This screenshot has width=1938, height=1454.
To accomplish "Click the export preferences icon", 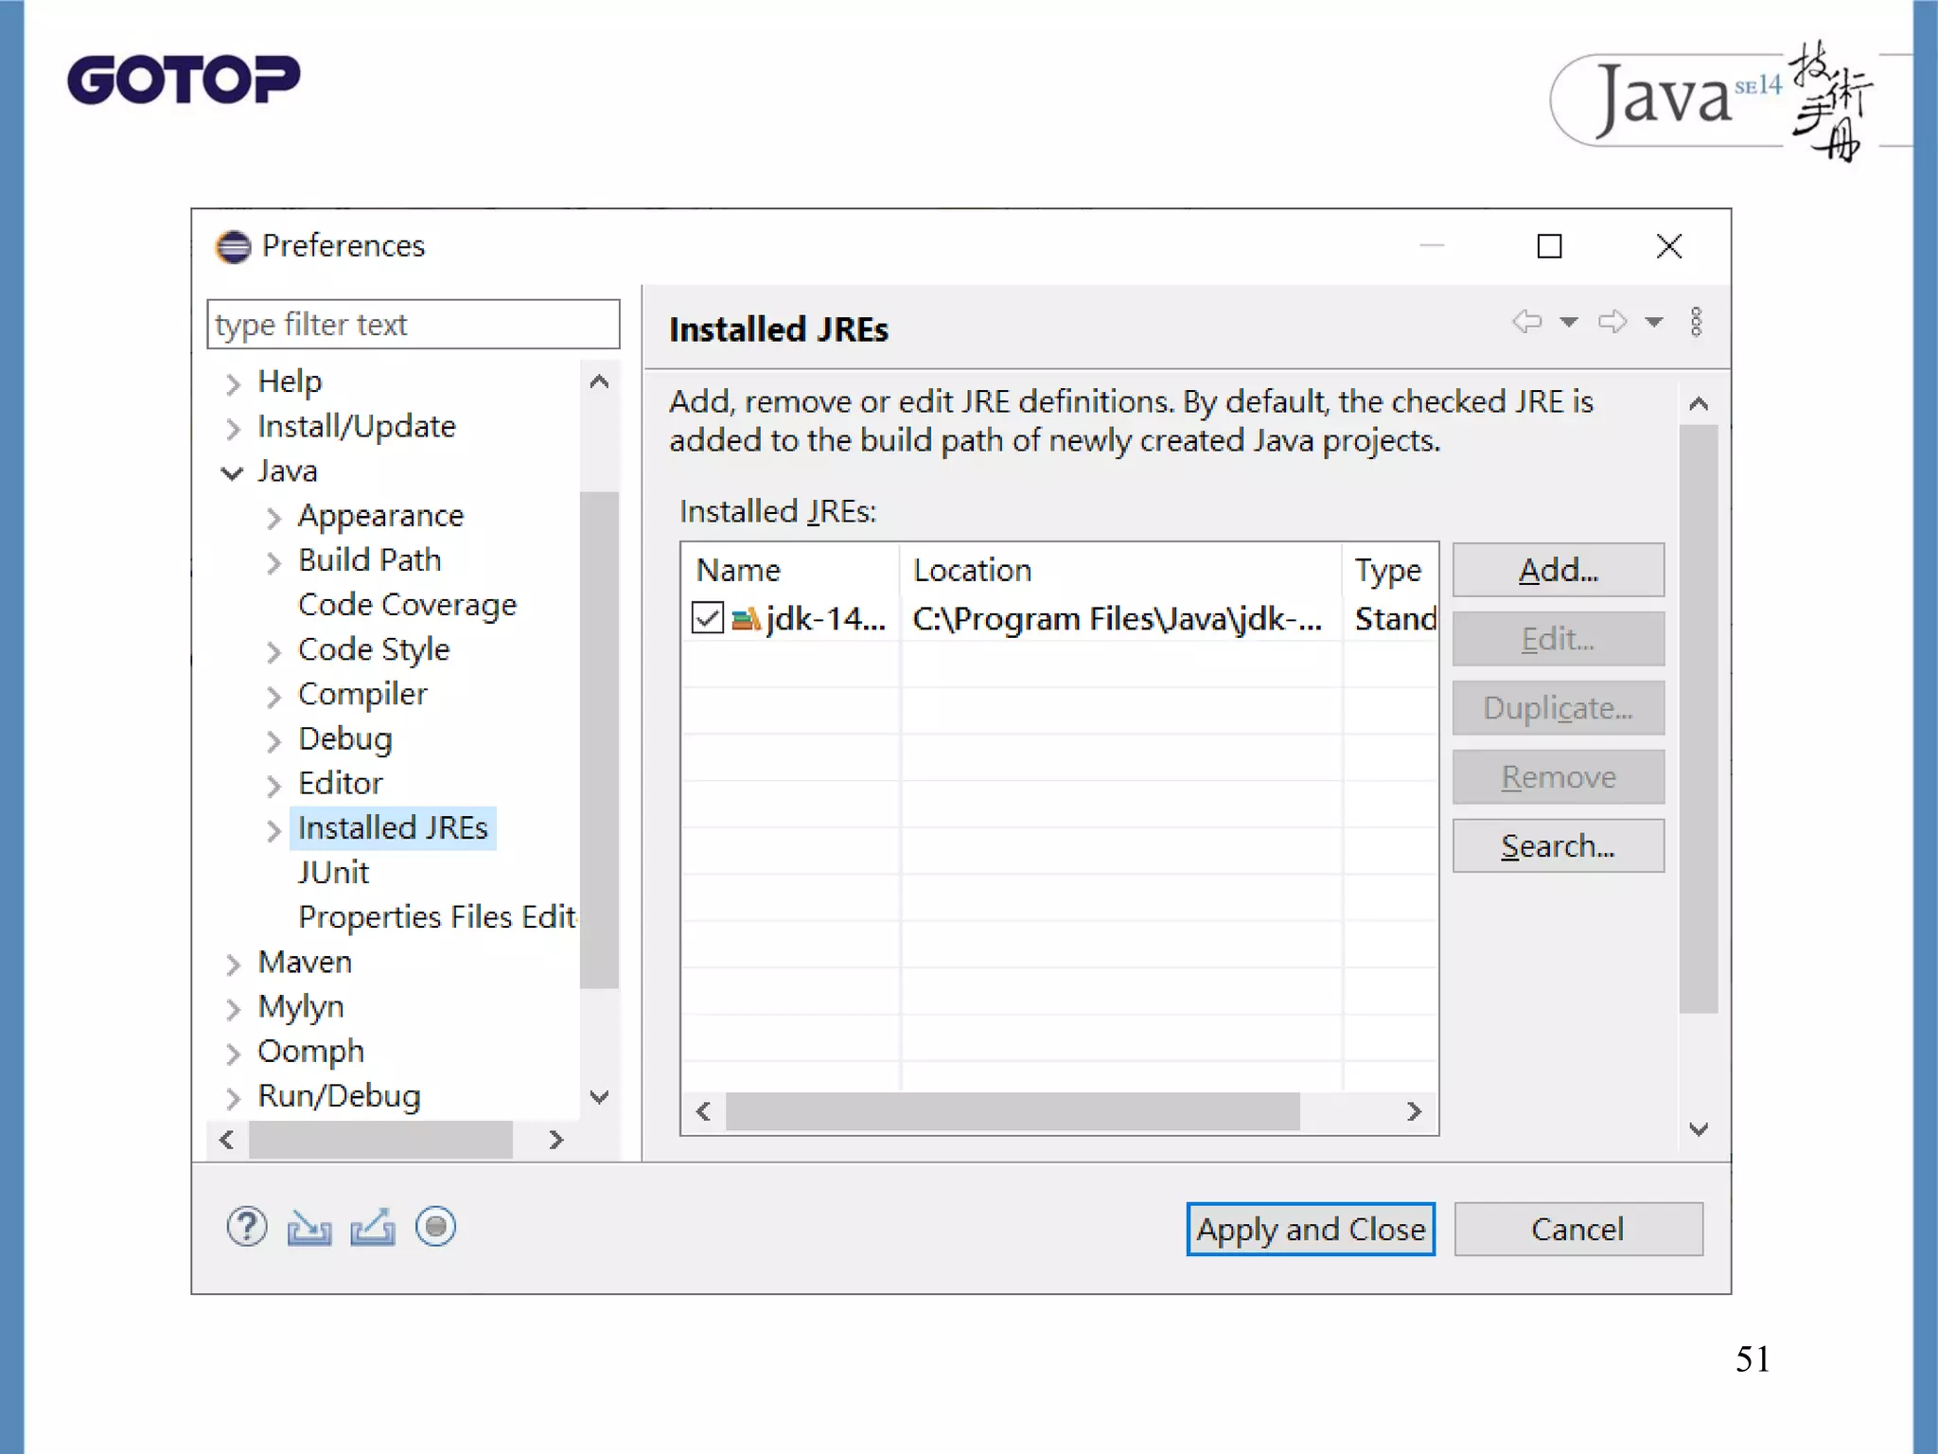I will 373,1228.
